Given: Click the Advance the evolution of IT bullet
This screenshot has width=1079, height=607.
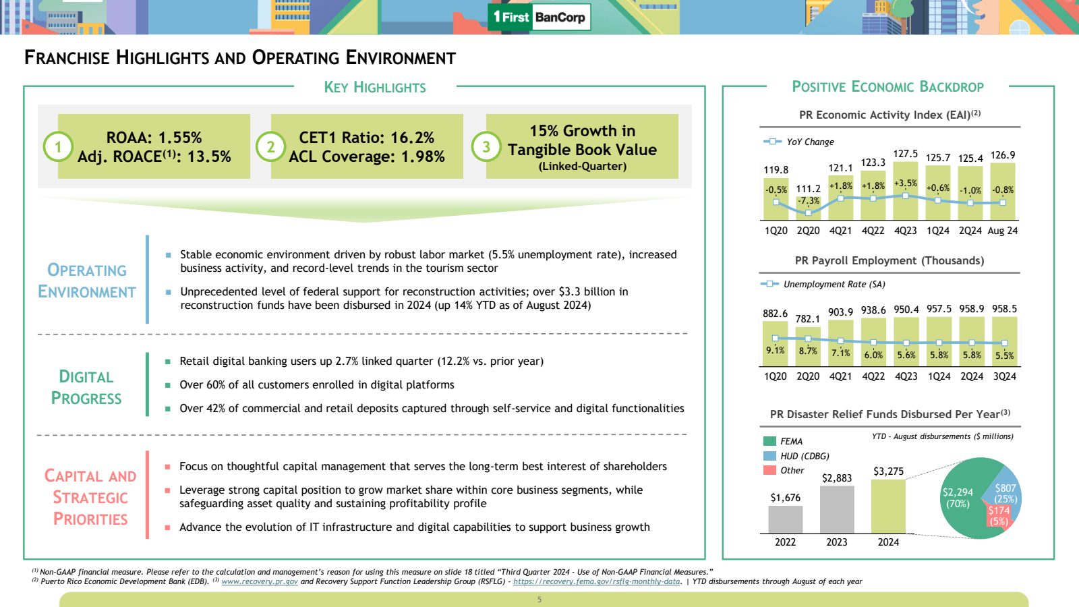Looking at the screenshot, I should (x=415, y=527).
